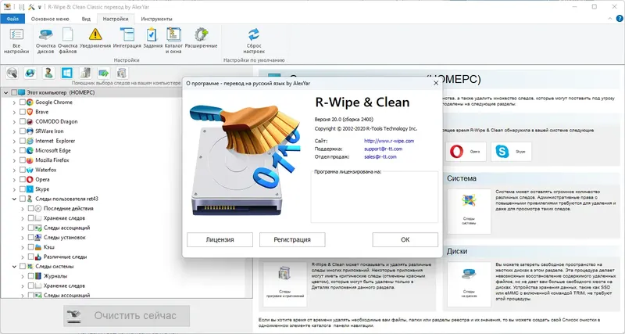This screenshot has height=334, width=625.
Task: Open System Traces tile (Следы системы)
Action: 469,211
